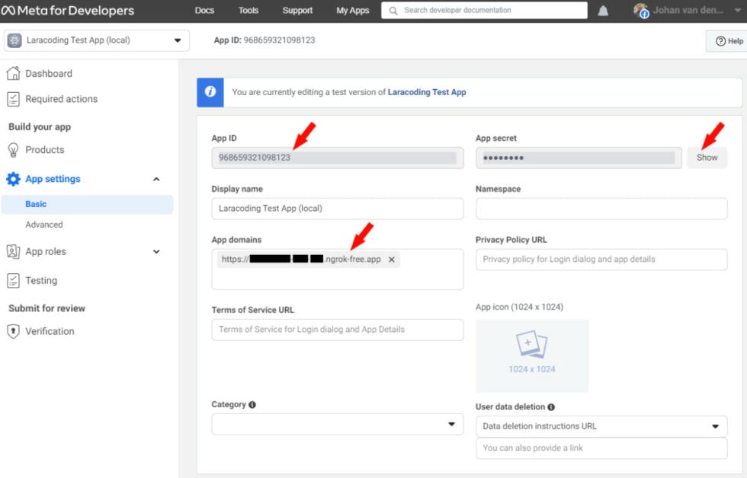The width and height of the screenshot is (747, 478).
Task: Click the User data deletion info icon
Action: tap(551, 407)
